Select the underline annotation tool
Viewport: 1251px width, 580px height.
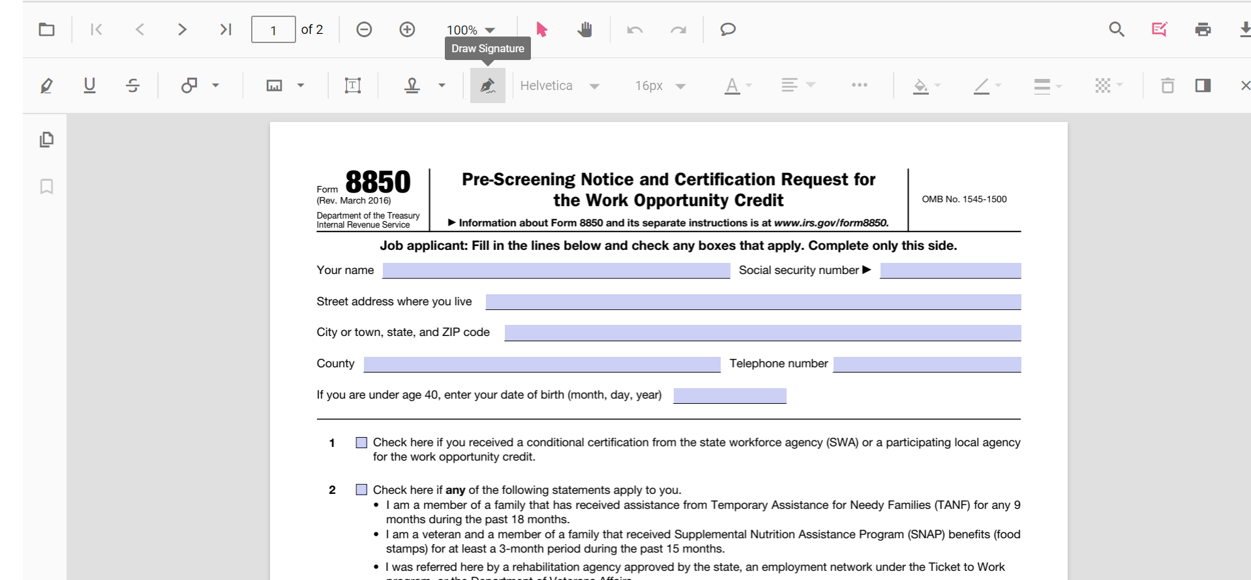pyautogui.click(x=89, y=85)
